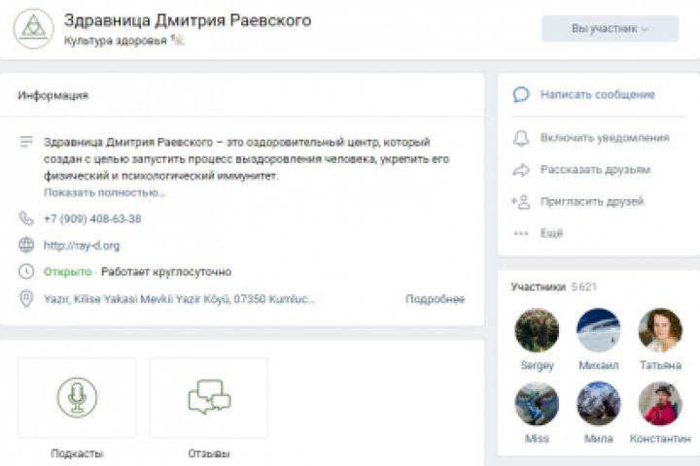Click the speech bubble message icon
Viewport: 700px width, 466px height.
pyautogui.click(x=521, y=94)
